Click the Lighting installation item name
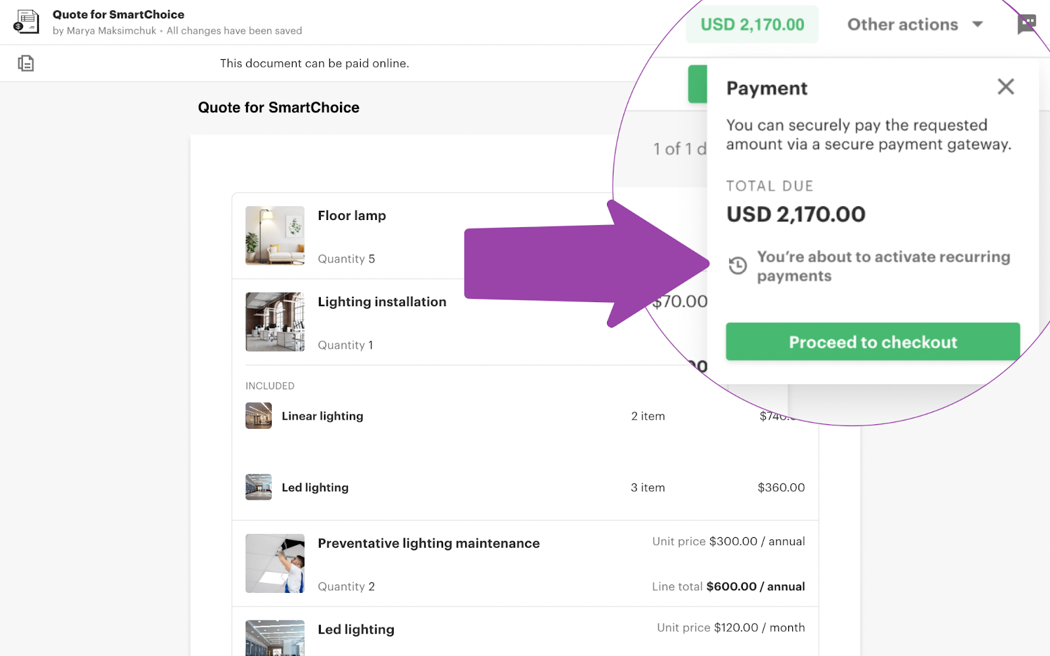This screenshot has width=1050, height=656. click(382, 301)
